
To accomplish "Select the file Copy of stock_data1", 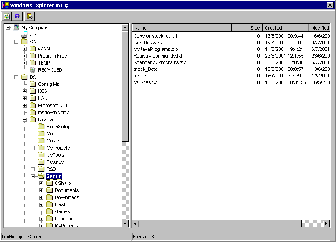I will 156,36.
